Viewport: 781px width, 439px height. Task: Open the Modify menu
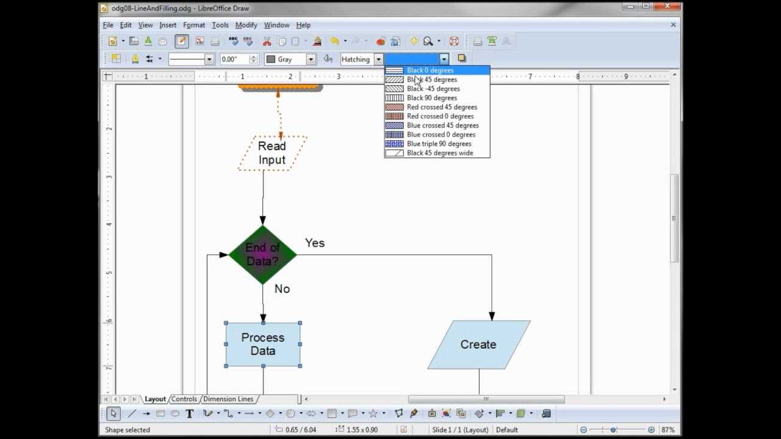246,25
